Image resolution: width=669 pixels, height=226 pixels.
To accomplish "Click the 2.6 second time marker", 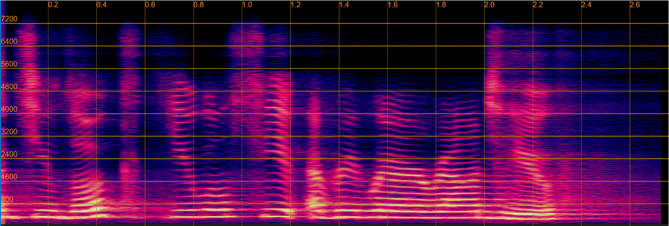I will click(635, 5).
